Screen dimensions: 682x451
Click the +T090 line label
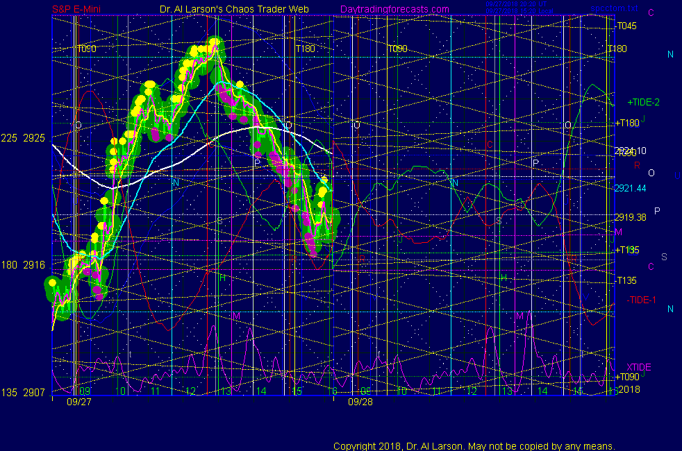[x=626, y=377]
